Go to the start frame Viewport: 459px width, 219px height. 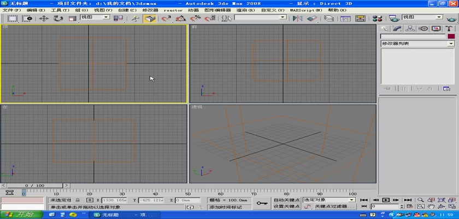364,200
